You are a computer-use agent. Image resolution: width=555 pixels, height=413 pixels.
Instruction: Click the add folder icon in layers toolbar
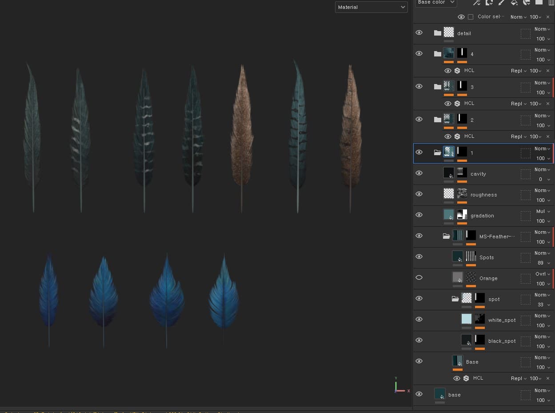click(539, 3)
